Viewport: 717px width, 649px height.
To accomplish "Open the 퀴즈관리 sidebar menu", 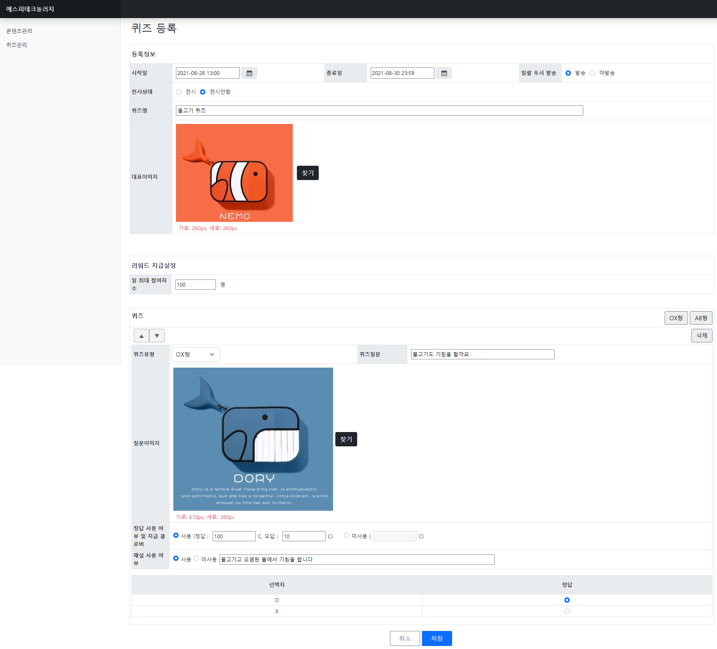I will pyautogui.click(x=17, y=44).
